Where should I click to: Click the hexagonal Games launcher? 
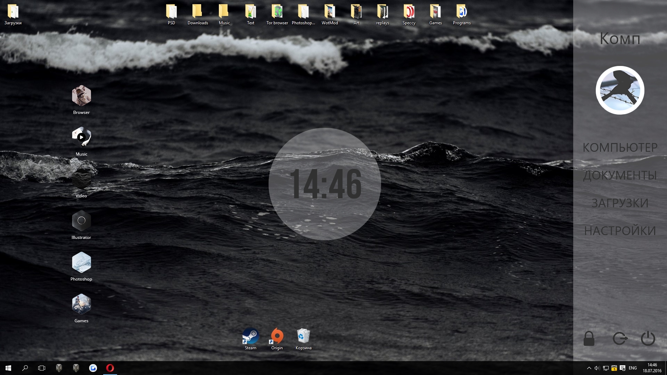[x=81, y=304]
